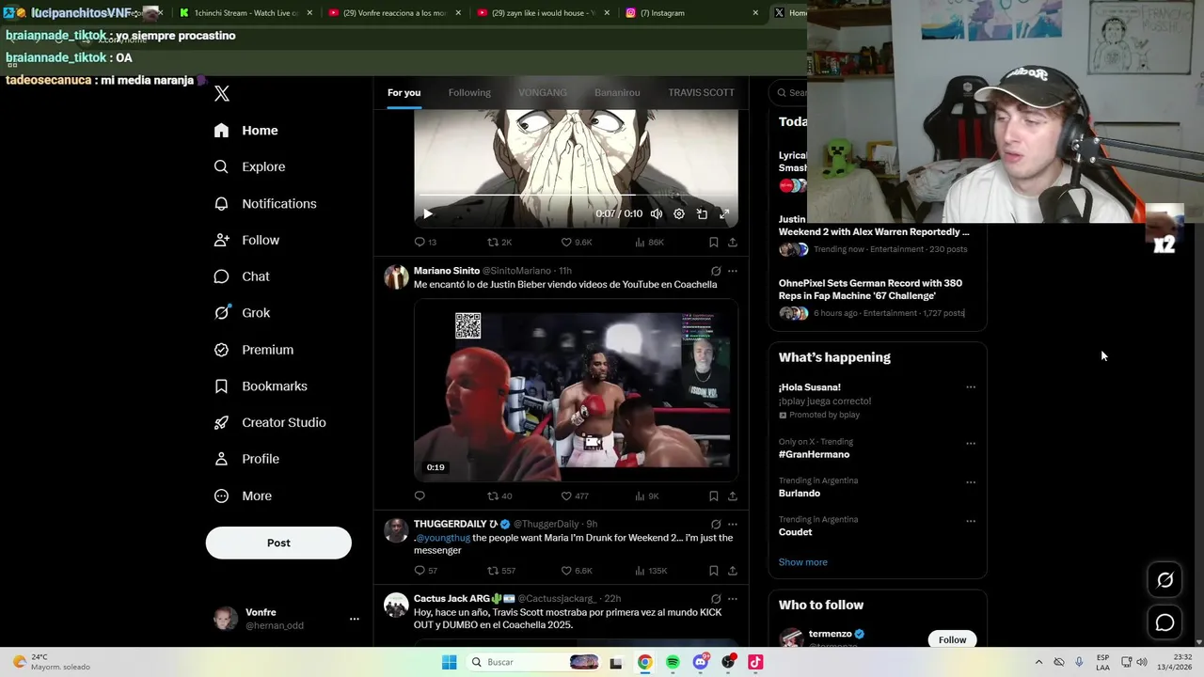Open floating Grok button at bottom right
This screenshot has width=1204, height=677.
tap(1164, 580)
